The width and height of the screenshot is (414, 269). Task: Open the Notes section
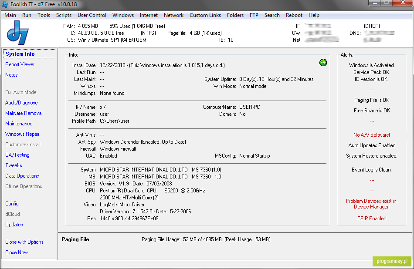(x=11, y=75)
